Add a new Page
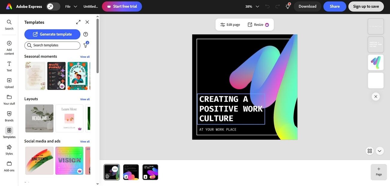This screenshot has width=390, height=186. tap(379, 172)
